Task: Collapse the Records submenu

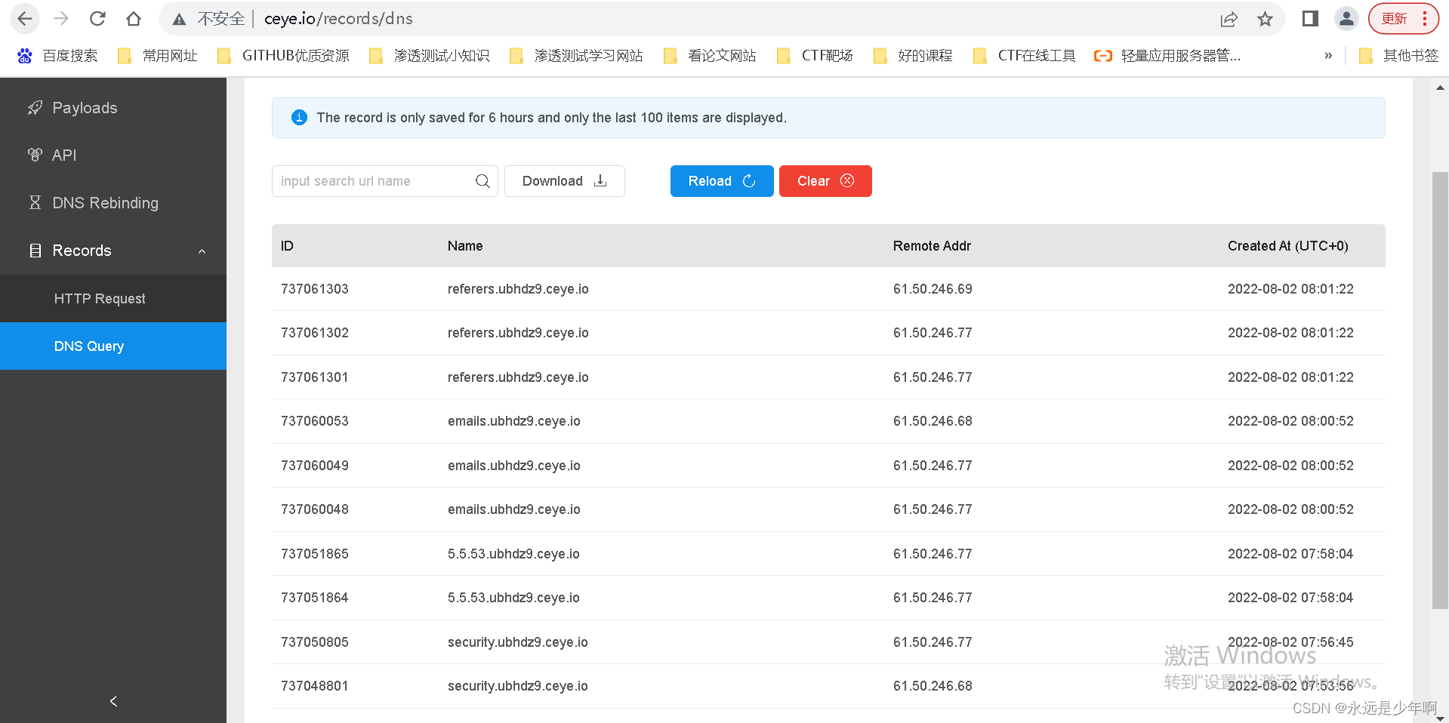Action: click(x=202, y=251)
